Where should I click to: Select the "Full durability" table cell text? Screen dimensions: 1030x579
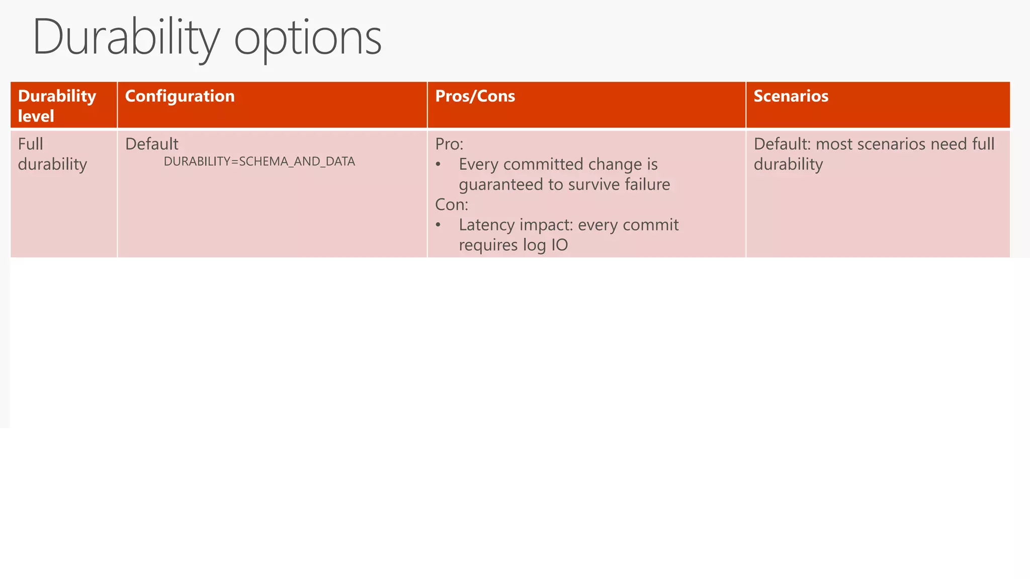52,154
